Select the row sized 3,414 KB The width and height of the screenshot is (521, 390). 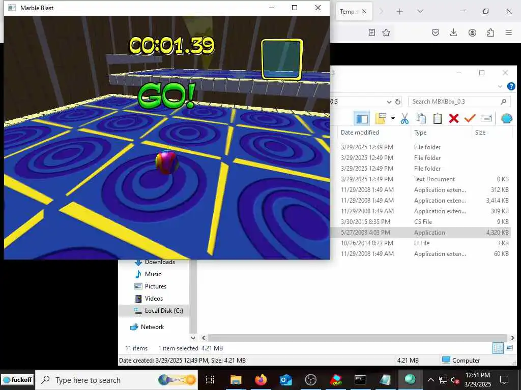421,200
